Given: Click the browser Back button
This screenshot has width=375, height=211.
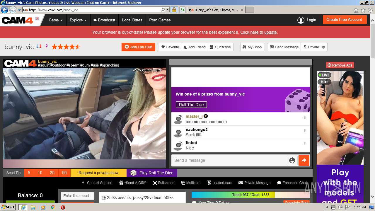Looking at the screenshot, I should click(4, 10).
